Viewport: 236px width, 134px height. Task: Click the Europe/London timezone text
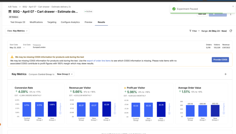coord(39,47)
